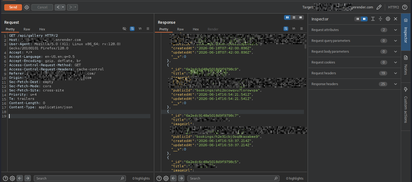Select the Request Pretty tab
Image resolution: width=412 pixels, height=182 pixels.
(10, 29)
